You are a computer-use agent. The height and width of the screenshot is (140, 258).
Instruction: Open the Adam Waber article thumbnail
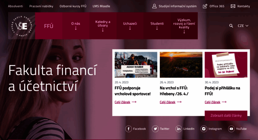136,65
